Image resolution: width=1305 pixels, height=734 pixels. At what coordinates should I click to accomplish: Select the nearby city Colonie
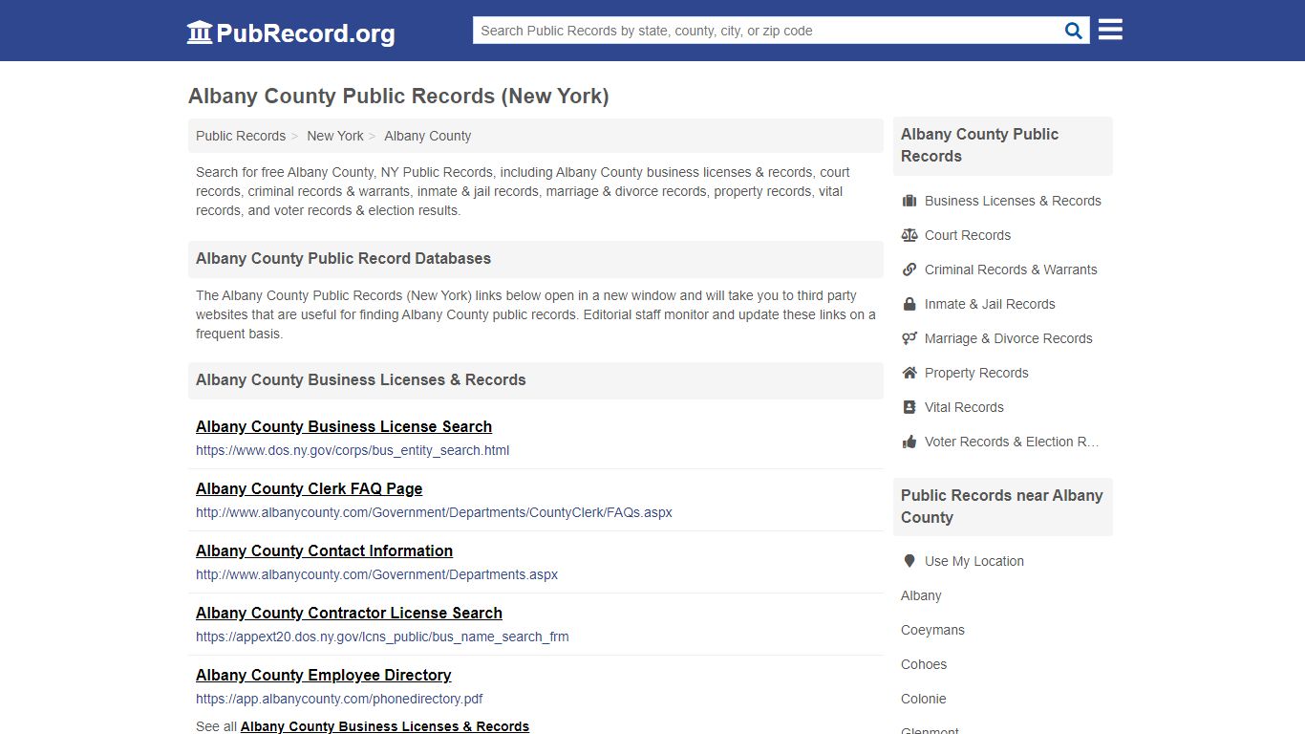click(923, 699)
